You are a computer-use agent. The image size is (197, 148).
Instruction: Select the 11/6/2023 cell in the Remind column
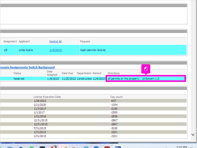click(99, 79)
